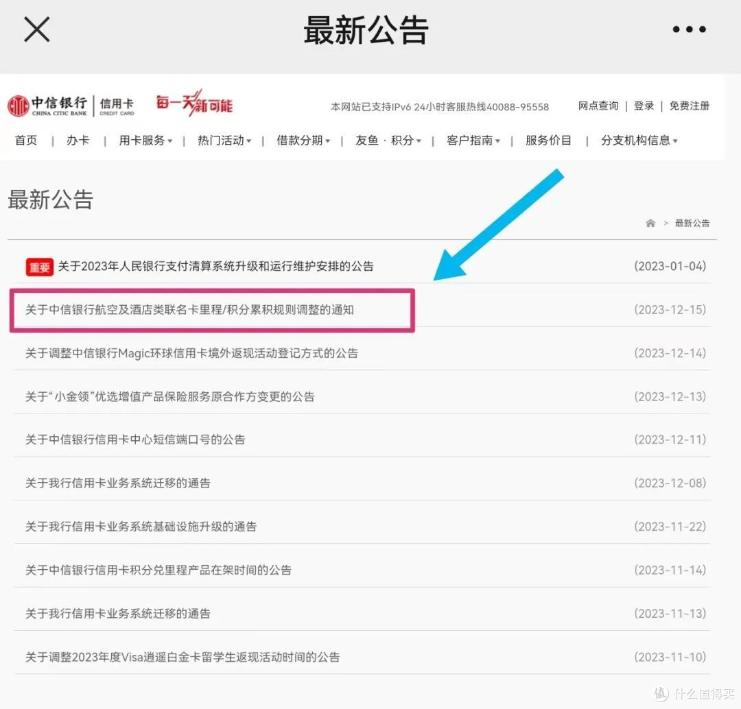Open the Visa逍遥白金卡留学生返现活动 announcement
The image size is (741, 709).
(183, 657)
